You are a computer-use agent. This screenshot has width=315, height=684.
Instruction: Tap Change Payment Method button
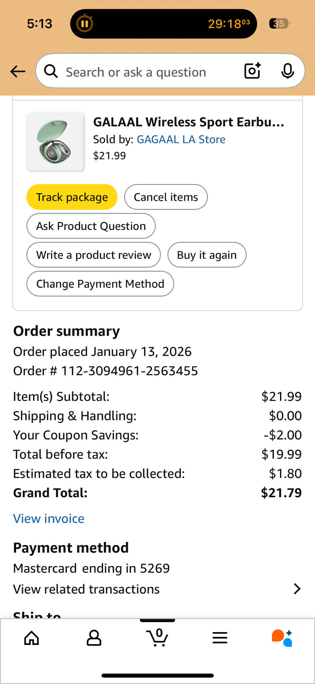coord(100,284)
